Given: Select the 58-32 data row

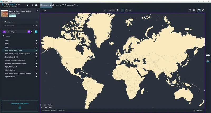Looking at the screenshot, I should click(x=20, y=44).
